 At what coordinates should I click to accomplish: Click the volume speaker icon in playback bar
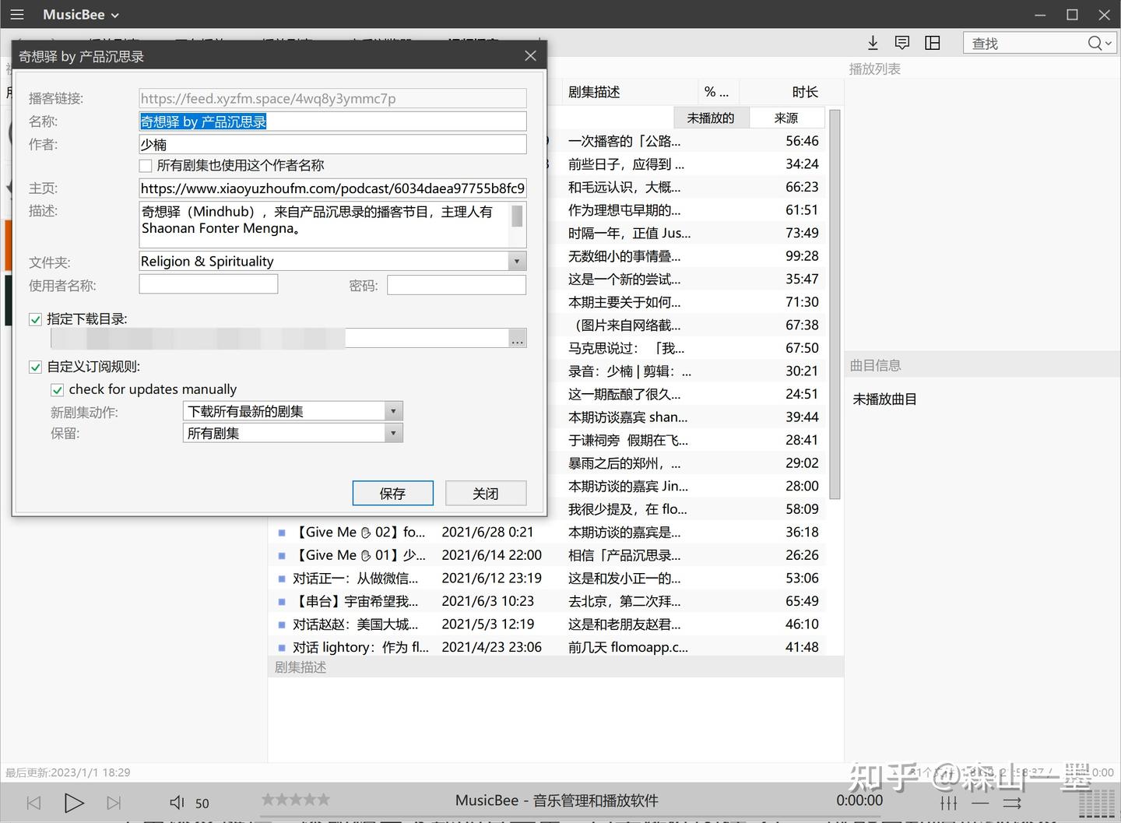pyautogui.click(x=177, y=802)
